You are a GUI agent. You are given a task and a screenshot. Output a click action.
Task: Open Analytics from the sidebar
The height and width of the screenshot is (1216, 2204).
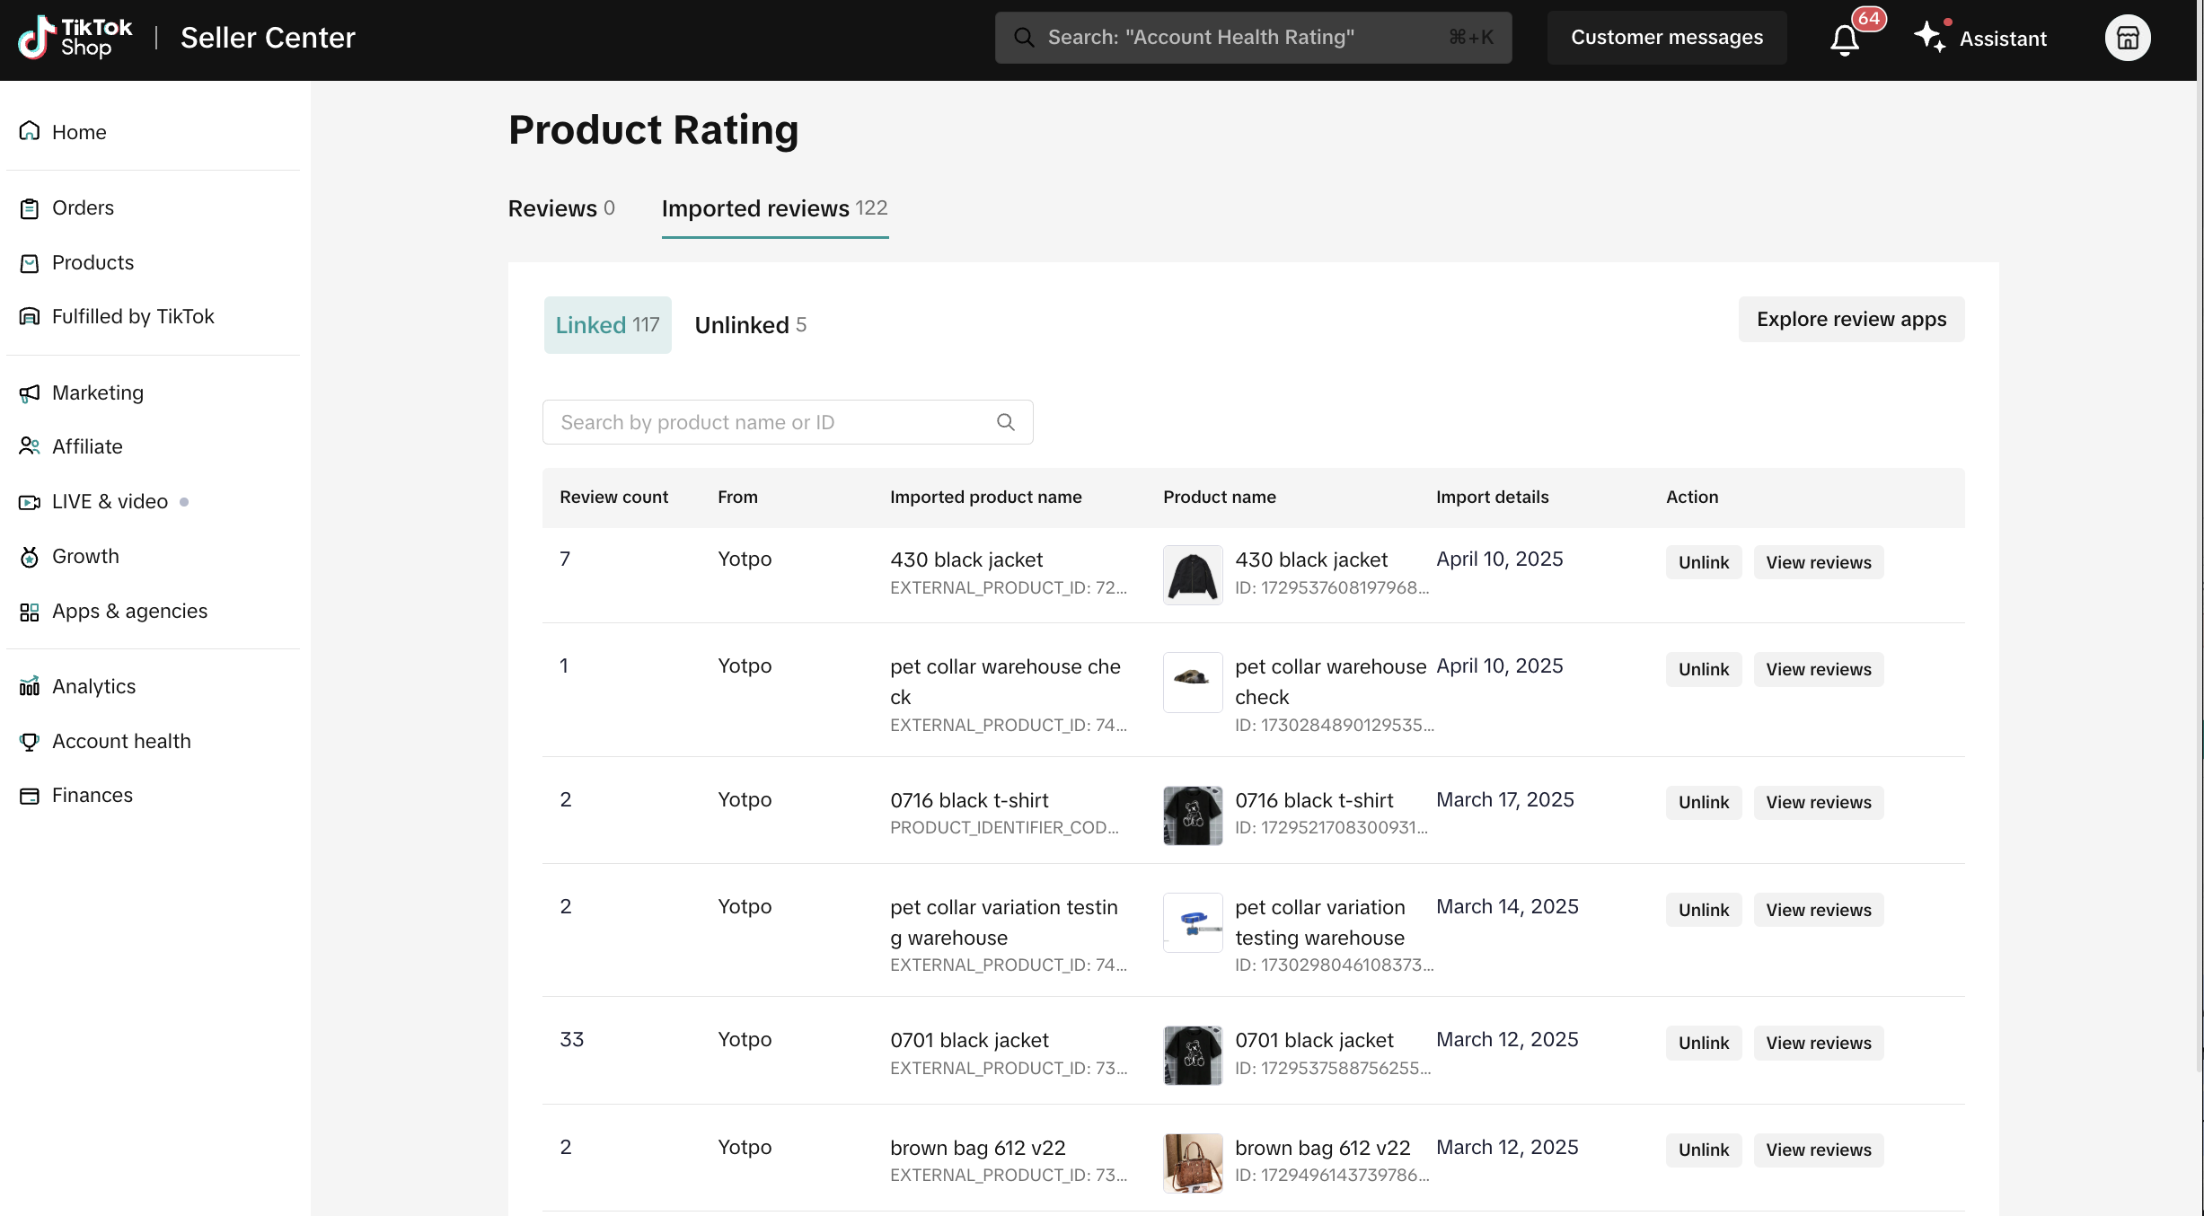(93, 687)
